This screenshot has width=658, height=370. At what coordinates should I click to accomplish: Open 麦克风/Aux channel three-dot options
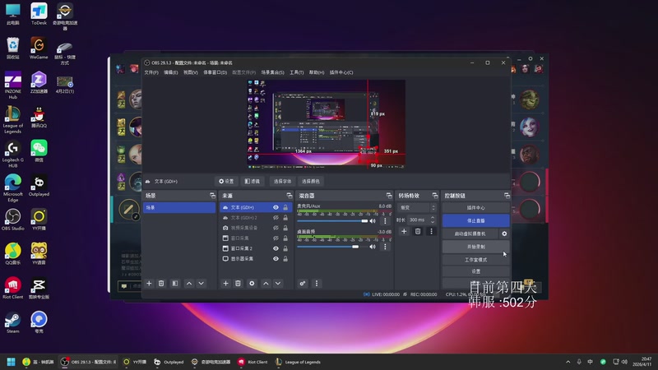click(385, 221)
